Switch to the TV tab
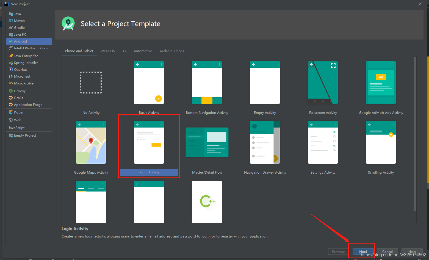 pos(124,51)
